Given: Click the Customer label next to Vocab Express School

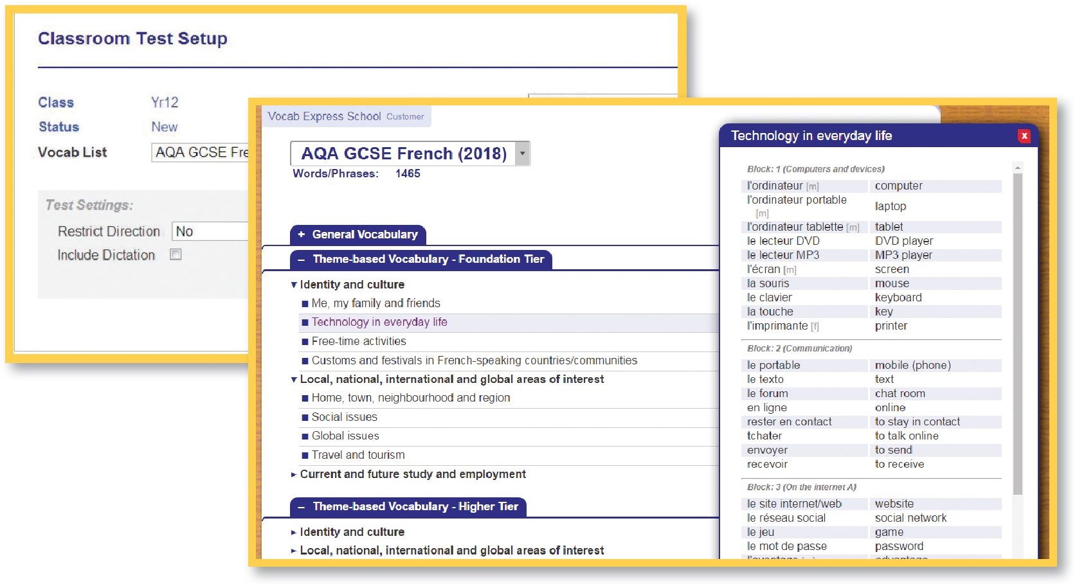Looking at the screenshot, I should coord(405,117).
